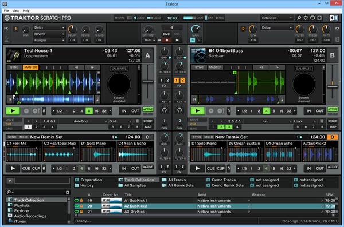
Task: Play Deck B with green play button
Action: point(198,111)
